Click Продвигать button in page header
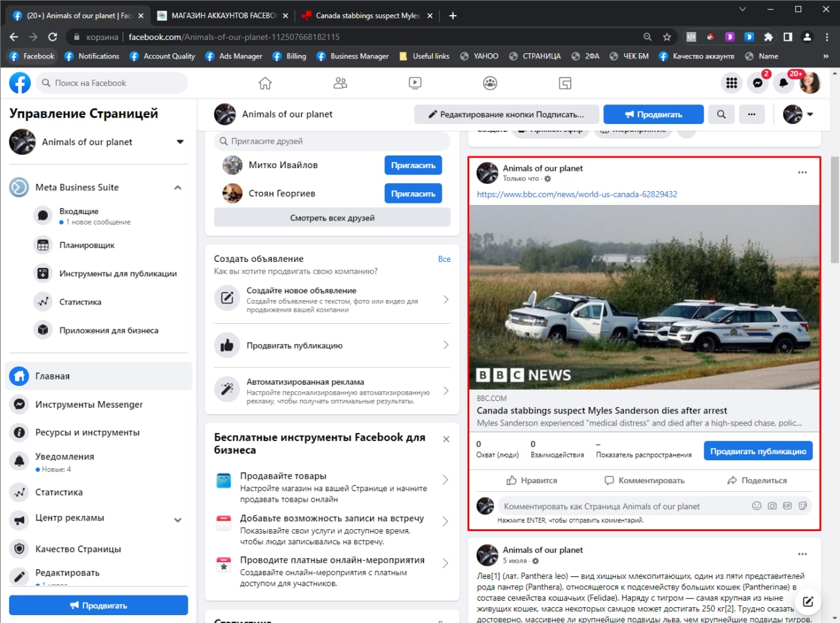840x623 pixels. click(654, 114)
